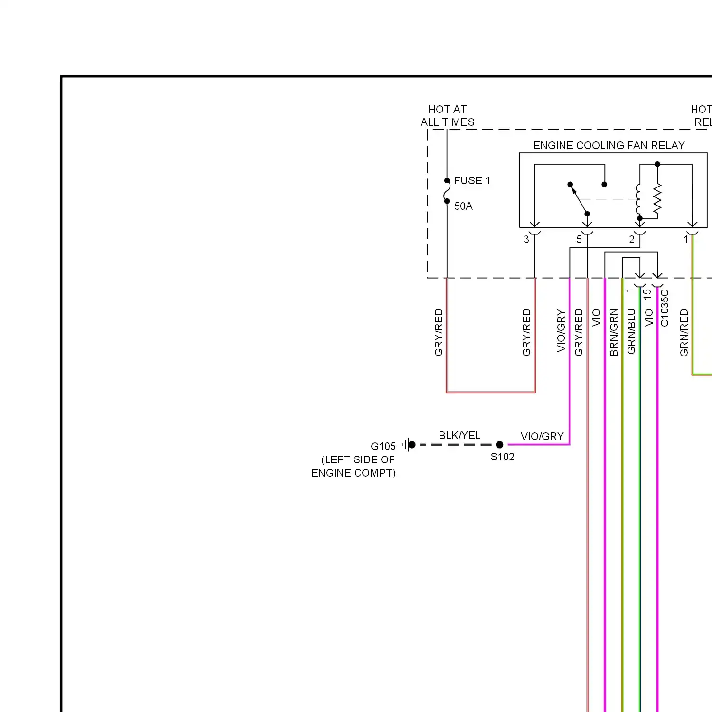This screenshot has height=712, width=712.
Task: Click the BLK/YEL wire label
Action: tap(459, 435)
